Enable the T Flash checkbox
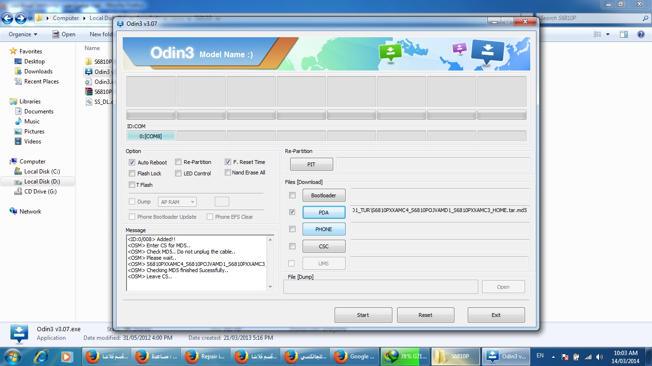The image size is (652, 366). (x=132, y=185)
